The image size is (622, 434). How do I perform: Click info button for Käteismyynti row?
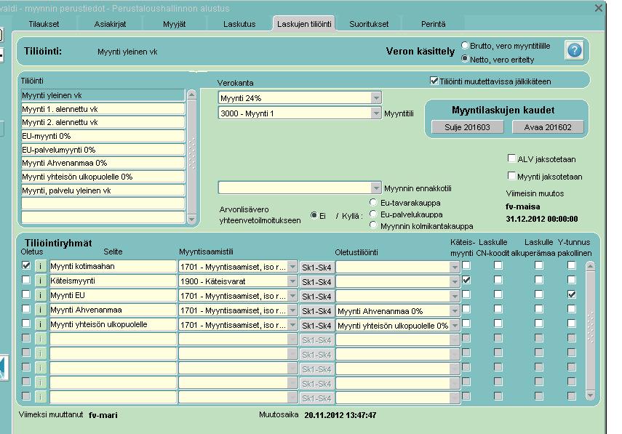[41, 281]
